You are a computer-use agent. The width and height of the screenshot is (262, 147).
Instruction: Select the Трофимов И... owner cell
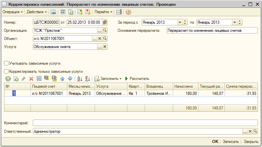coord(159,93)
